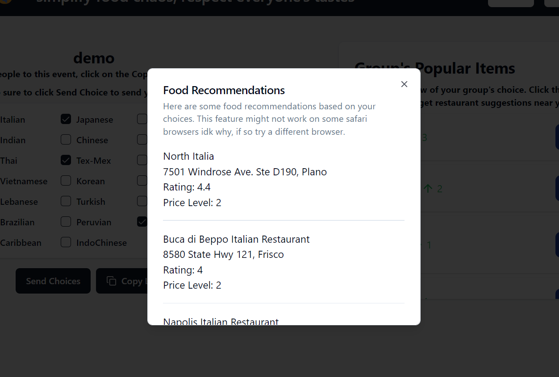Select the Peruvian checkbox
Image resolution: width=559 pixels, height=377 pixels.
(x=66, y=222)
